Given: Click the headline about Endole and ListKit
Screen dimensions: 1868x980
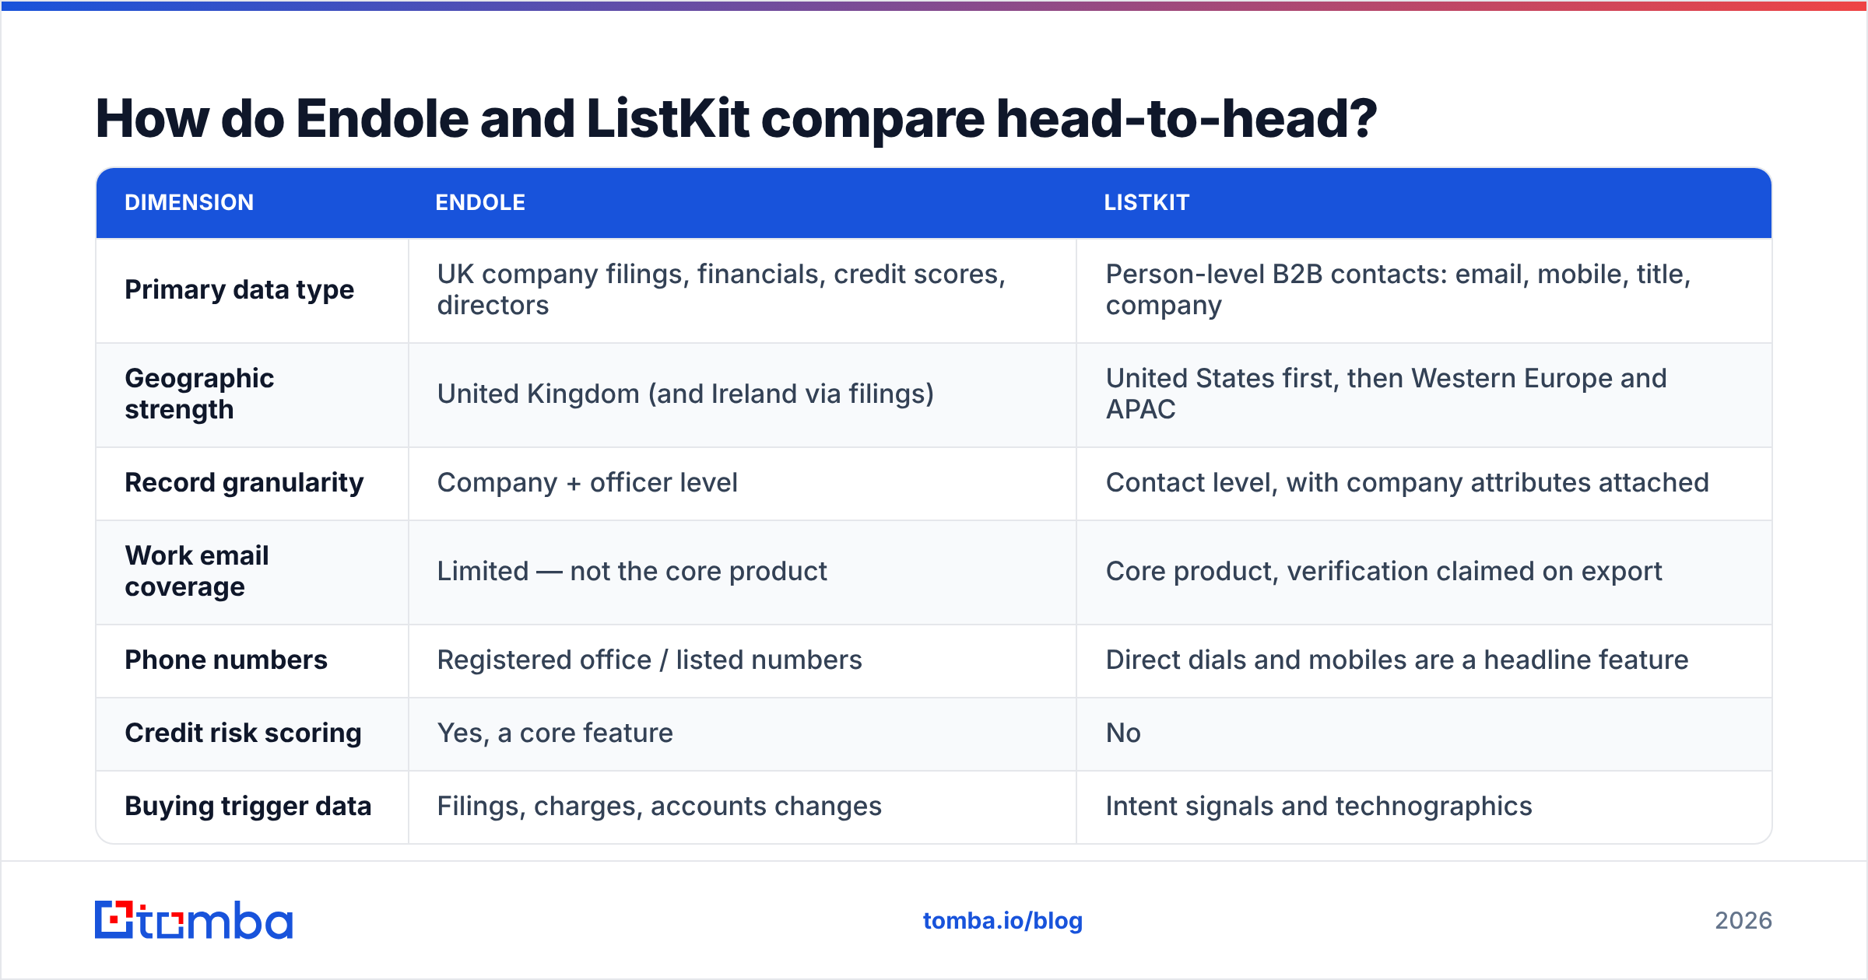Looking at the screenshot, I should click(x=736, y=118).
